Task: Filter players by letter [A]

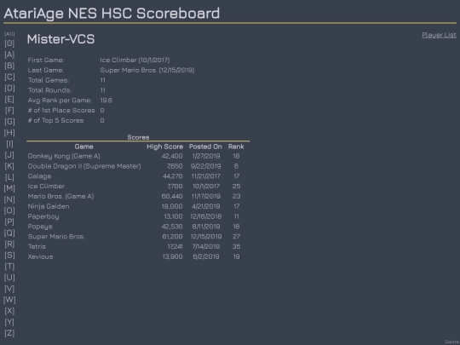Action: (x=9, y=55)
